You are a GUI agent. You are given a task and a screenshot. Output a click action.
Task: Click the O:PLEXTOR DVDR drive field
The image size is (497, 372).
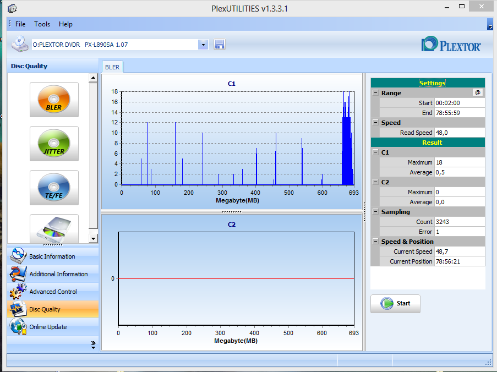click(114, 45)
